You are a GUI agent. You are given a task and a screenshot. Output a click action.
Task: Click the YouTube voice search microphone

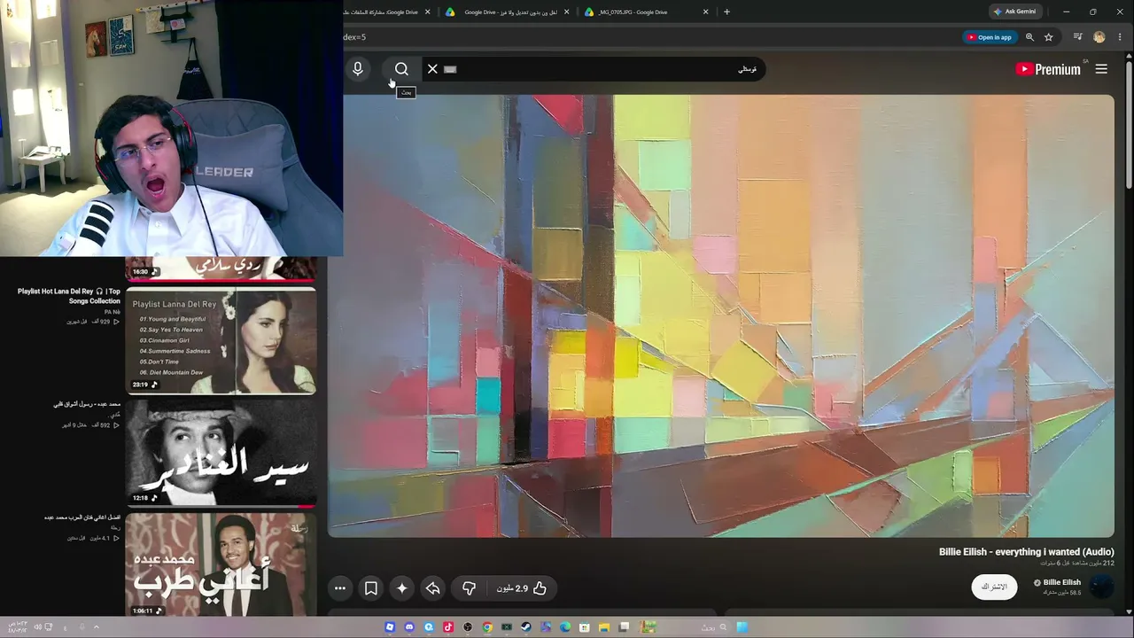(x=358, y=69)
